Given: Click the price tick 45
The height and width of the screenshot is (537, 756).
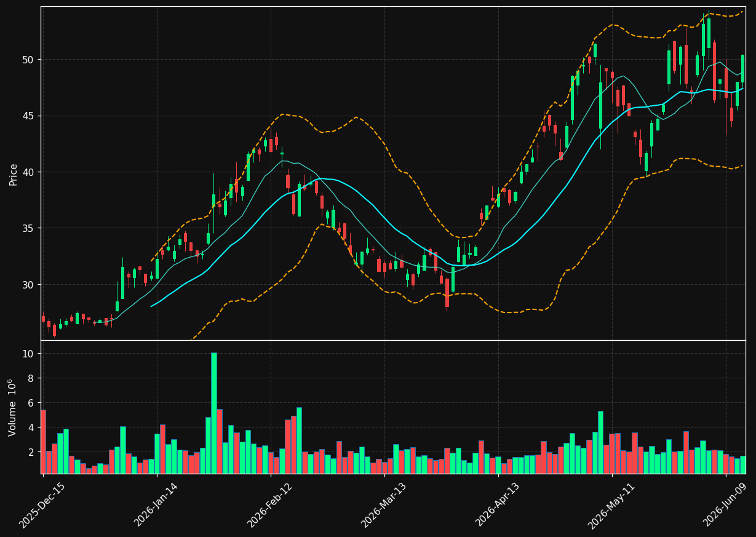Looking at the screenshot, I should 30,116.
